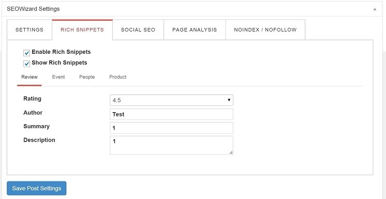
Task: Open the People snippet sub-tab
Action: (x=87, y=77)
